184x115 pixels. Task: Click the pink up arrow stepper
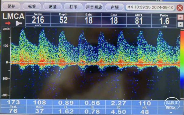pos(180,17)
